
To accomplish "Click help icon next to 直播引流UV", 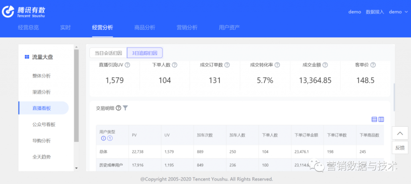I will click(127, 65).
